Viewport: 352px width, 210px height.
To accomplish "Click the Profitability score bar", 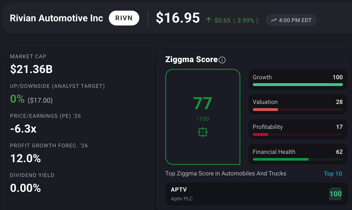I will coord(298,134).
